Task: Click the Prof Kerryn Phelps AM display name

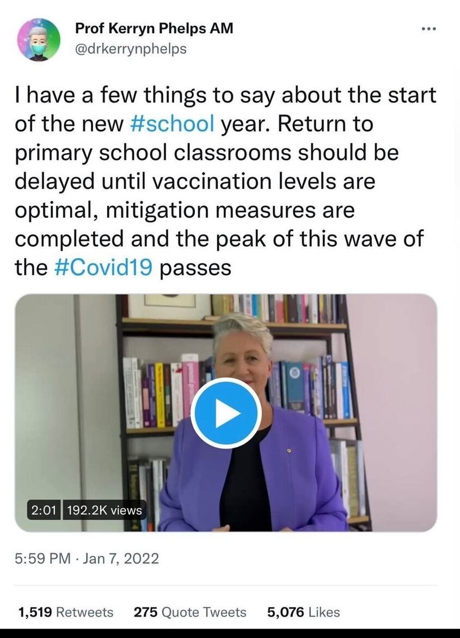Action: click(x=154, y=29)
